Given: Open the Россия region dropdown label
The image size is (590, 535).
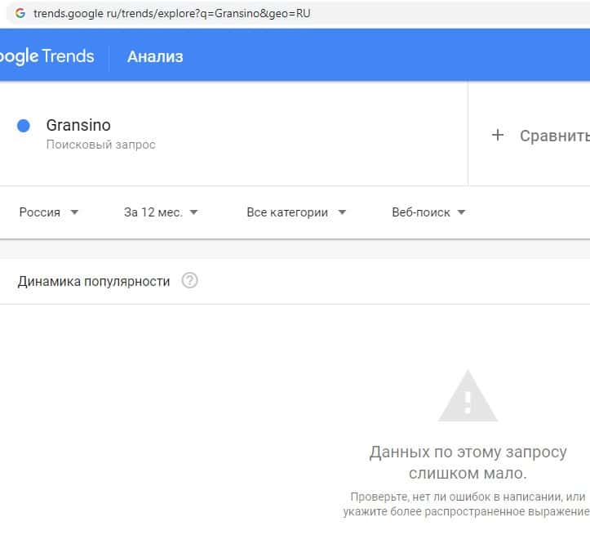Looking at the screenshot, I should (x=40, y=212).
